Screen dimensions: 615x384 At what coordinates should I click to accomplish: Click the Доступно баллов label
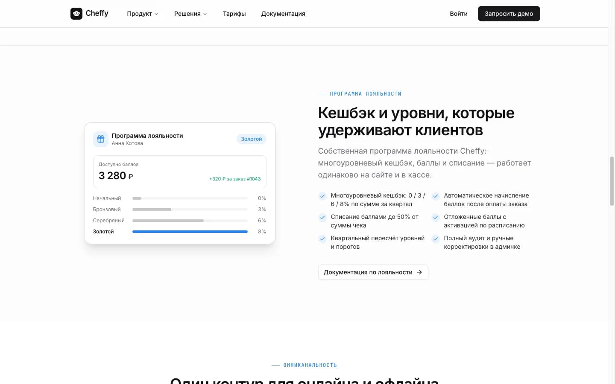119,164
